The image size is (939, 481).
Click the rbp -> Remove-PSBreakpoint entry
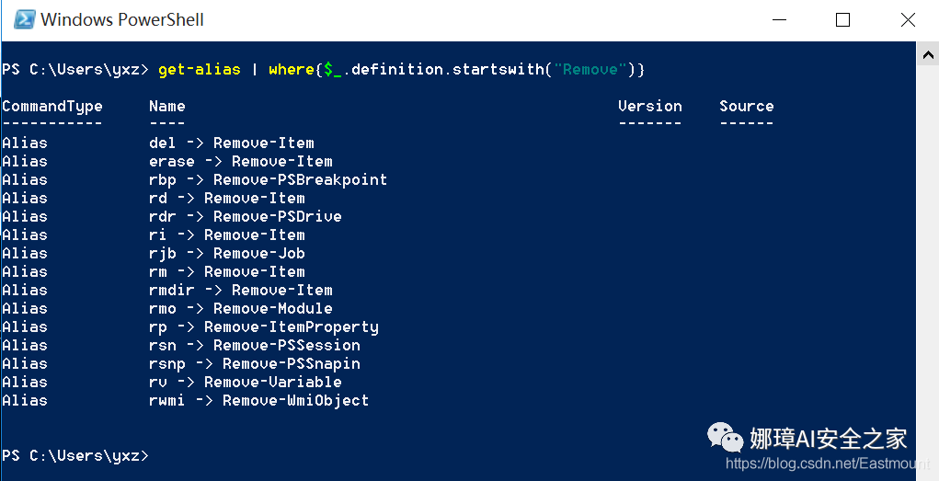click(x=268, y=179)
